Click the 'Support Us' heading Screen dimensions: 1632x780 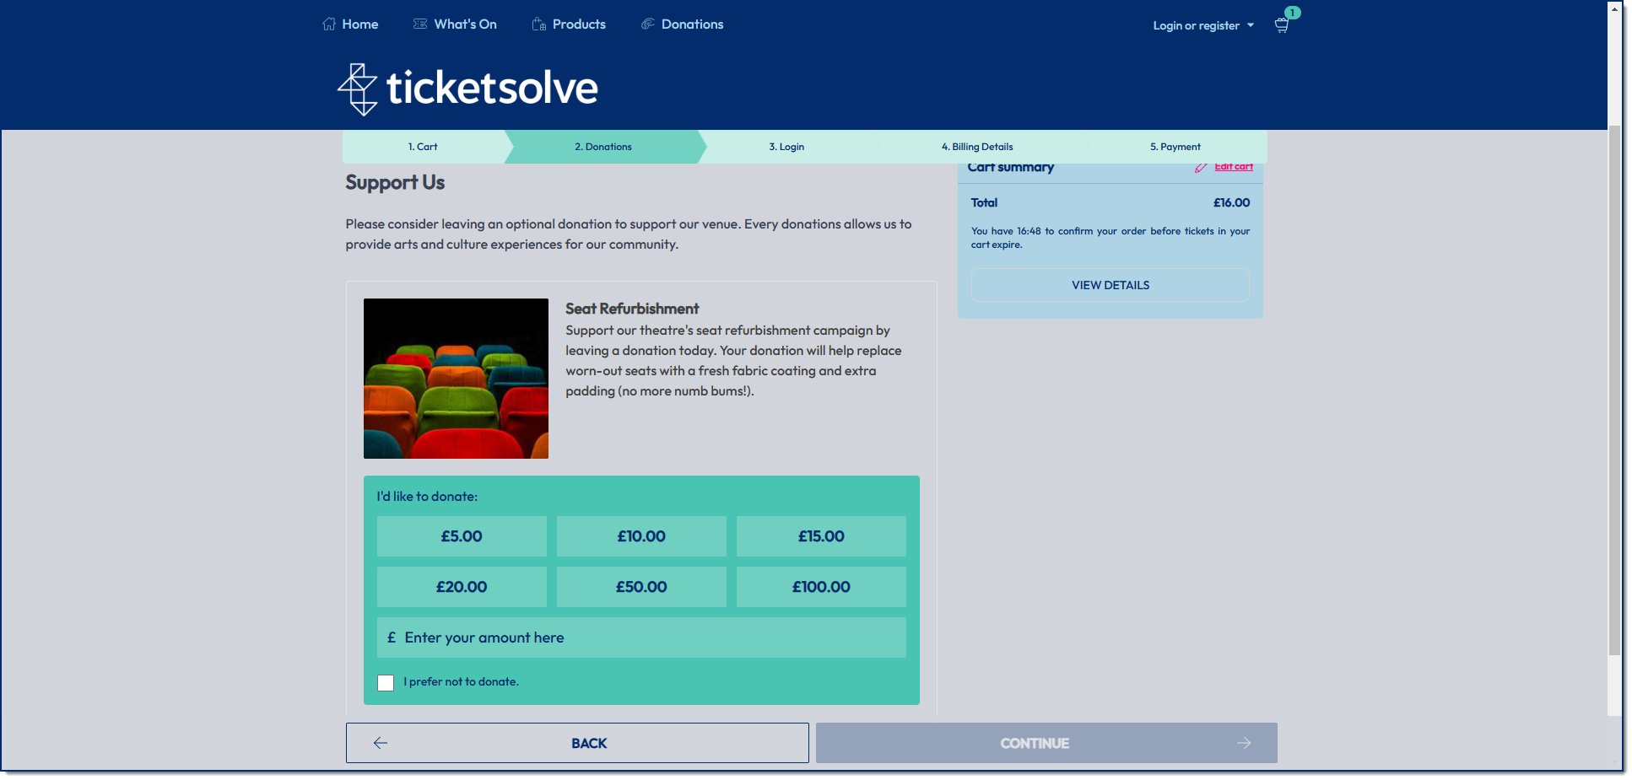tap(395, 182)
